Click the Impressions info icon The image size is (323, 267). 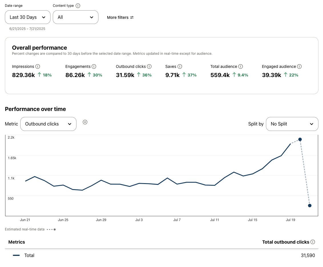38,66
